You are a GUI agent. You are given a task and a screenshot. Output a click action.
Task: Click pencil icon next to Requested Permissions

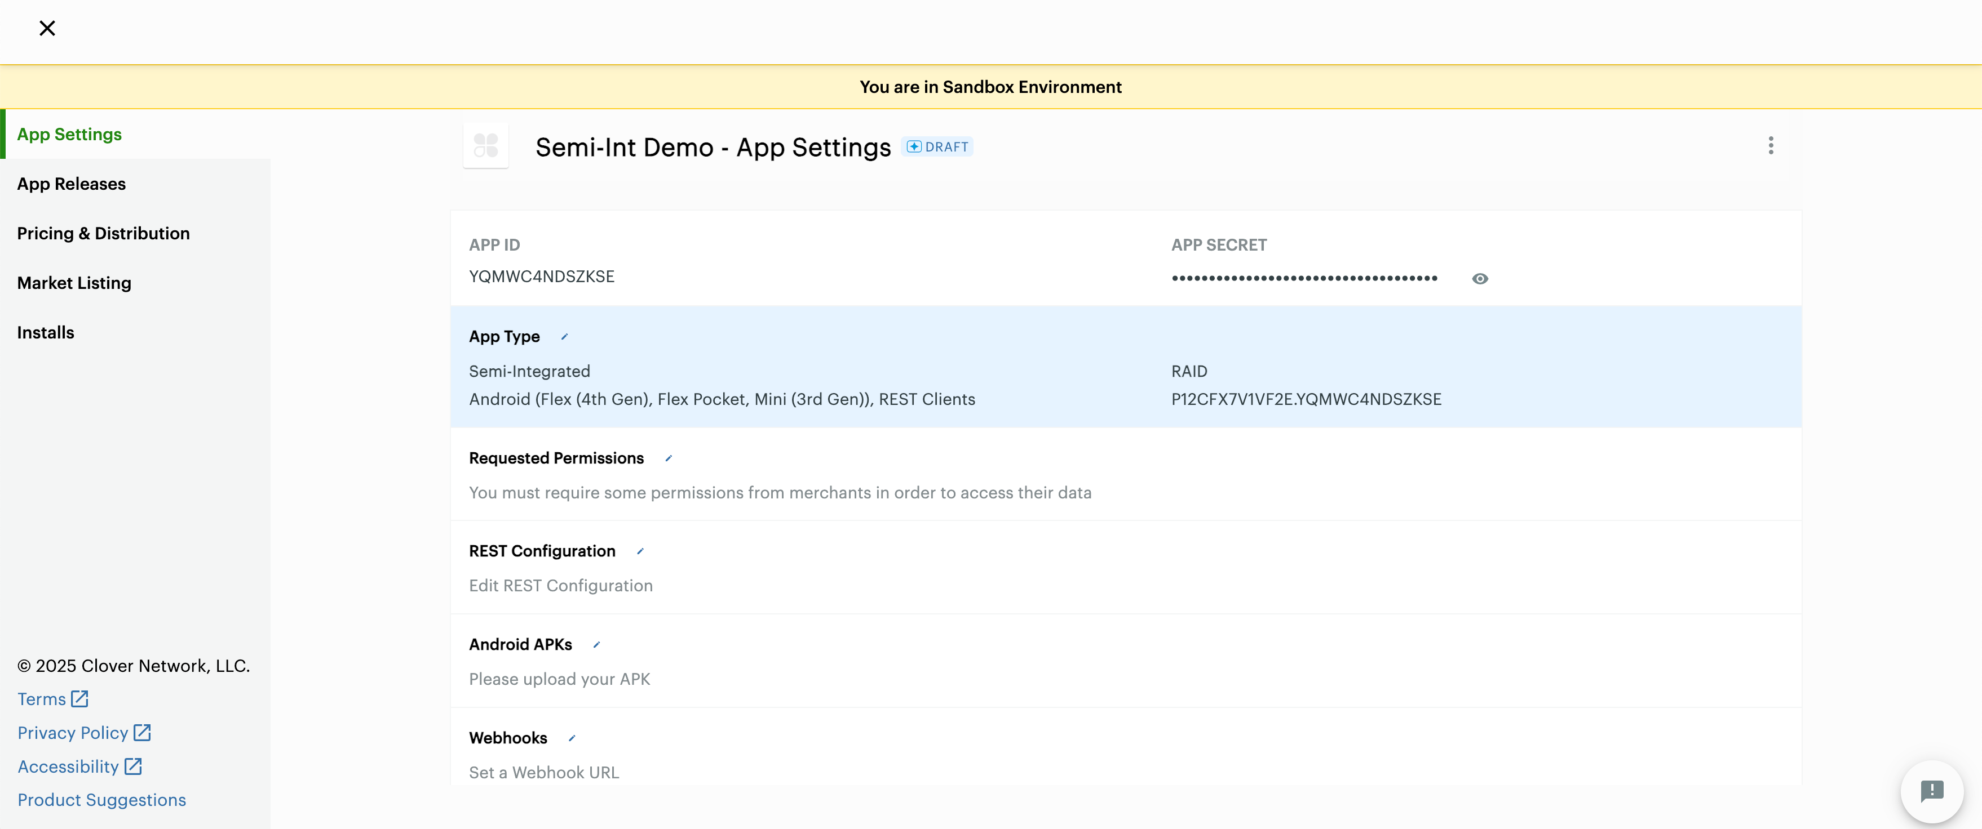[668, 458]
